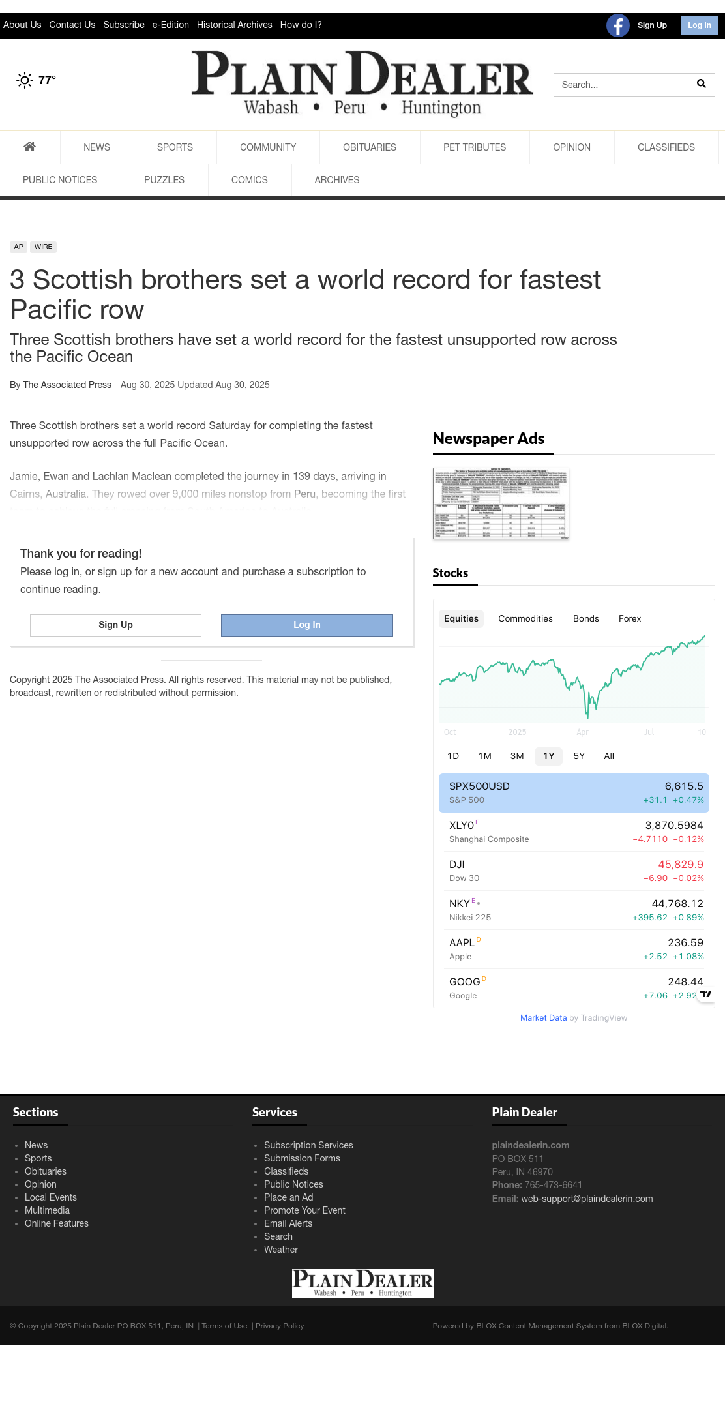
Task: Open About Us link
Action: coord(22,25)
